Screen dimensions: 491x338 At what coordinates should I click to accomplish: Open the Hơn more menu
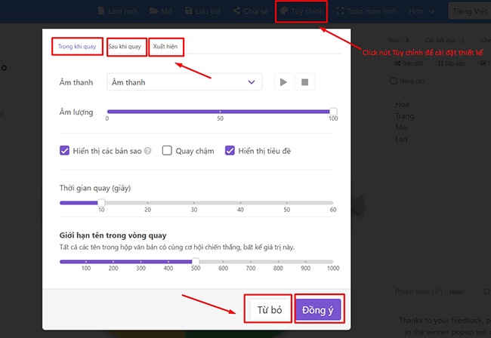(422, 11)
